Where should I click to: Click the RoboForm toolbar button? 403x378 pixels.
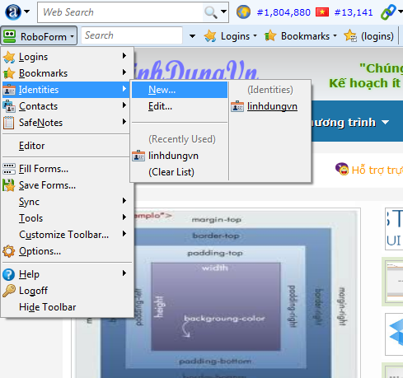click(x=39, y=35)
